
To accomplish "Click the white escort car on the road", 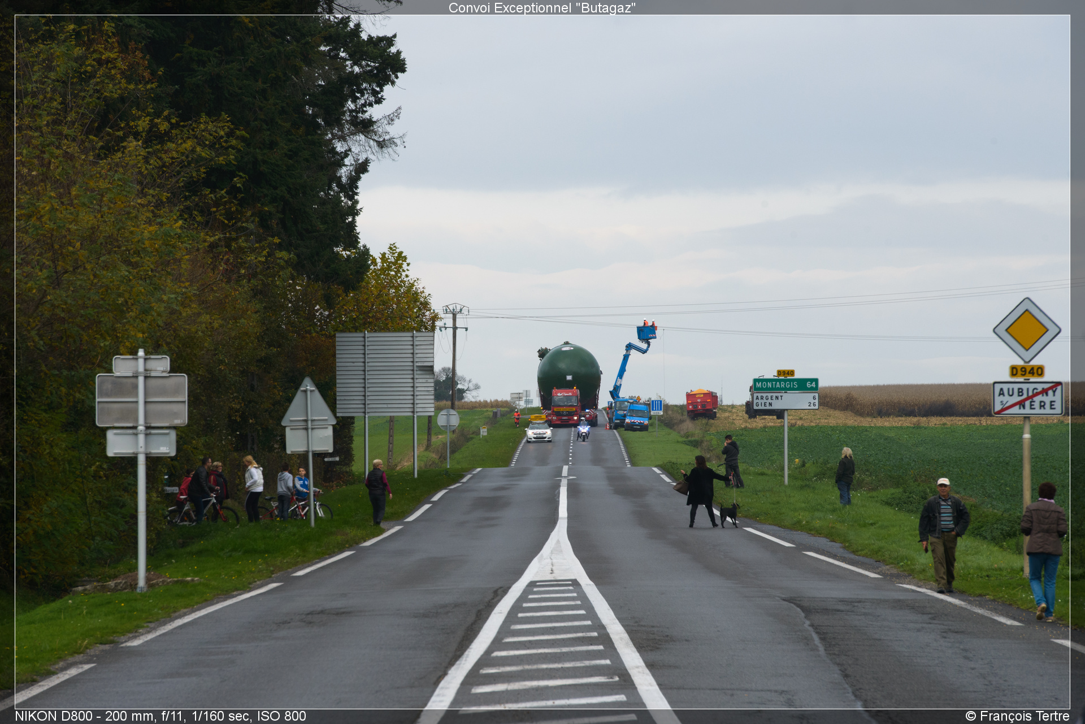I will tap(539, 432).
